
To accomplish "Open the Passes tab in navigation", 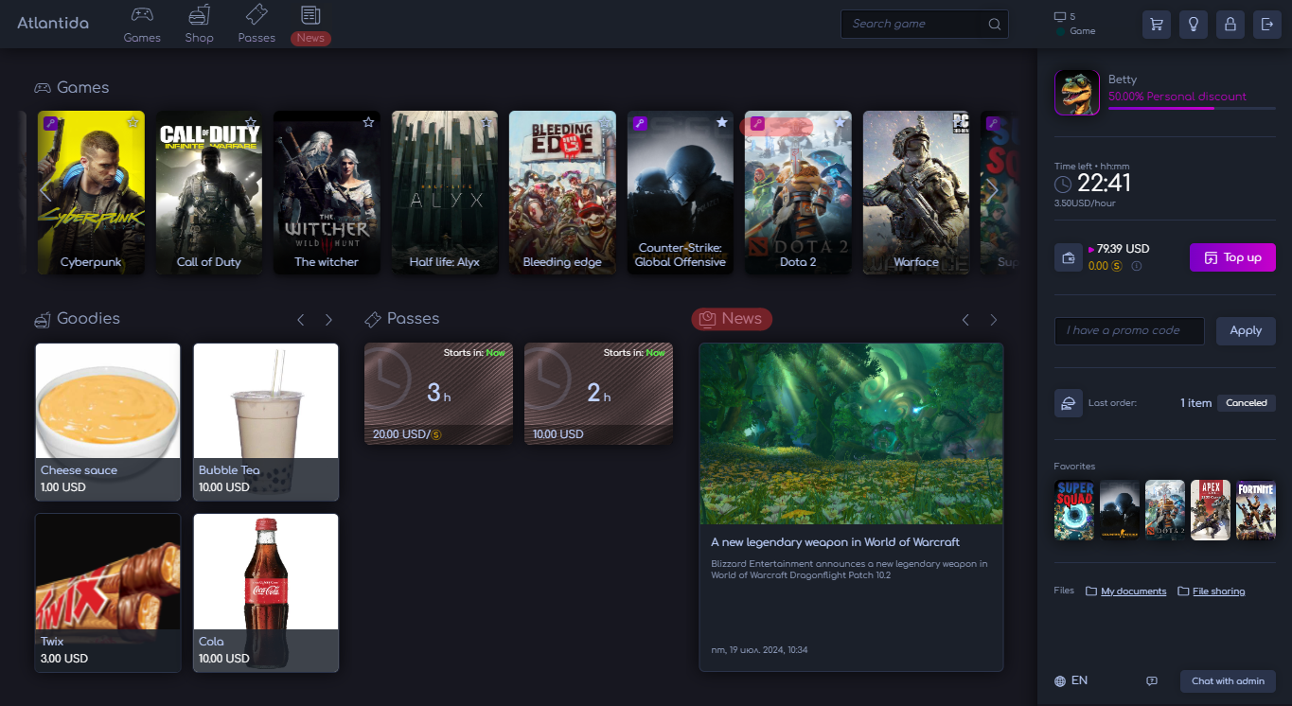I will click(x=257, y=25).
